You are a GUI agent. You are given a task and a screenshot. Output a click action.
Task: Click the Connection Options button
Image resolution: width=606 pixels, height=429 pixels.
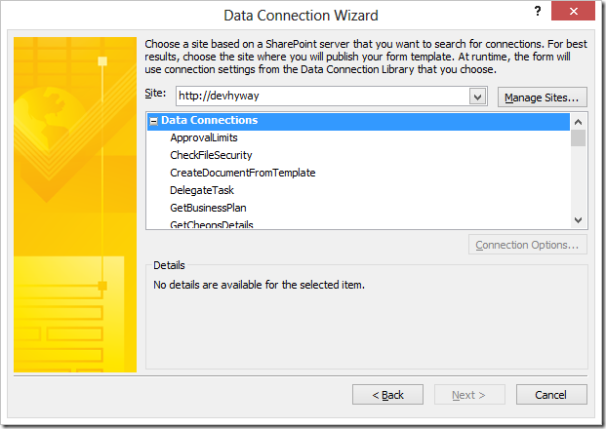coord(528,245)
